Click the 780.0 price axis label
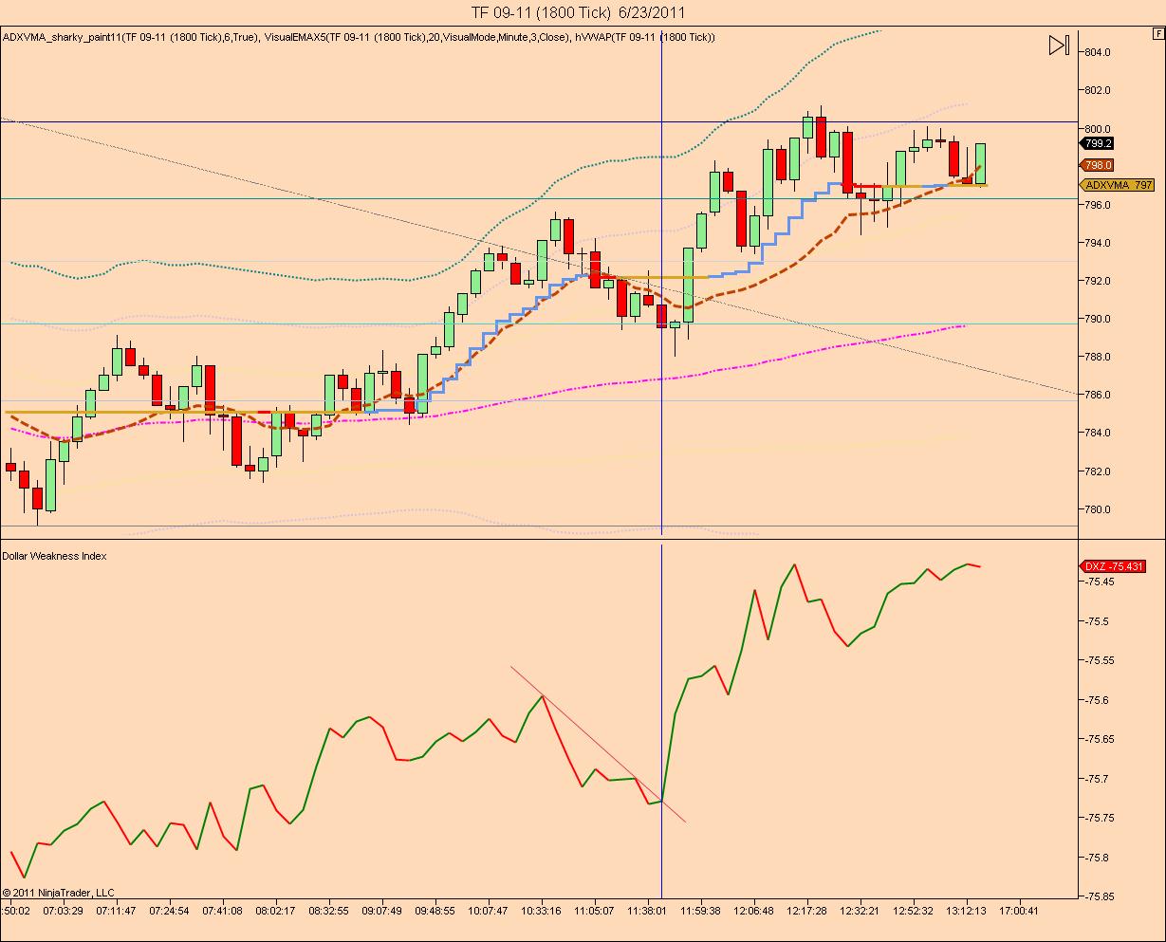Image resolution: width=1166 pixels, height=942 pixels. tap(1098, 509)
